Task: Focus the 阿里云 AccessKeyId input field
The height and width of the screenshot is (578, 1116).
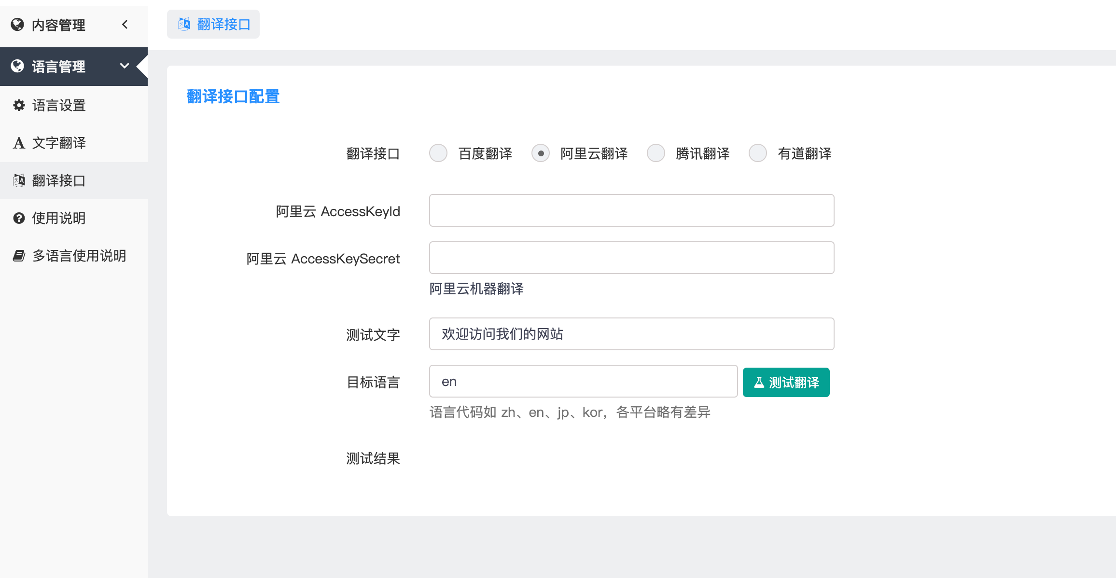Action: 632,210
